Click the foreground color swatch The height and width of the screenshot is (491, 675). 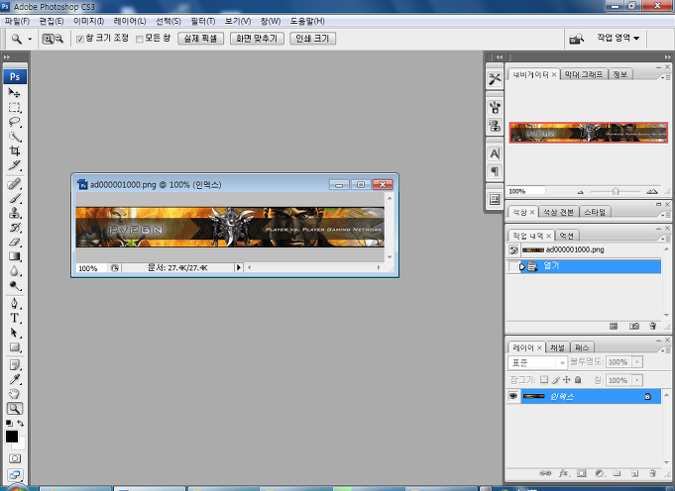[x=12, y=436]
